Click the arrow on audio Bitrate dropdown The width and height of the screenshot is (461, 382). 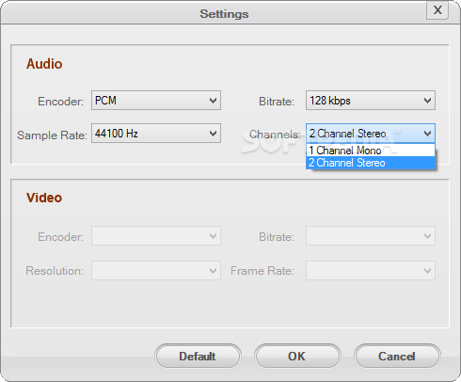pyautogui.click(x=427, y=101)
